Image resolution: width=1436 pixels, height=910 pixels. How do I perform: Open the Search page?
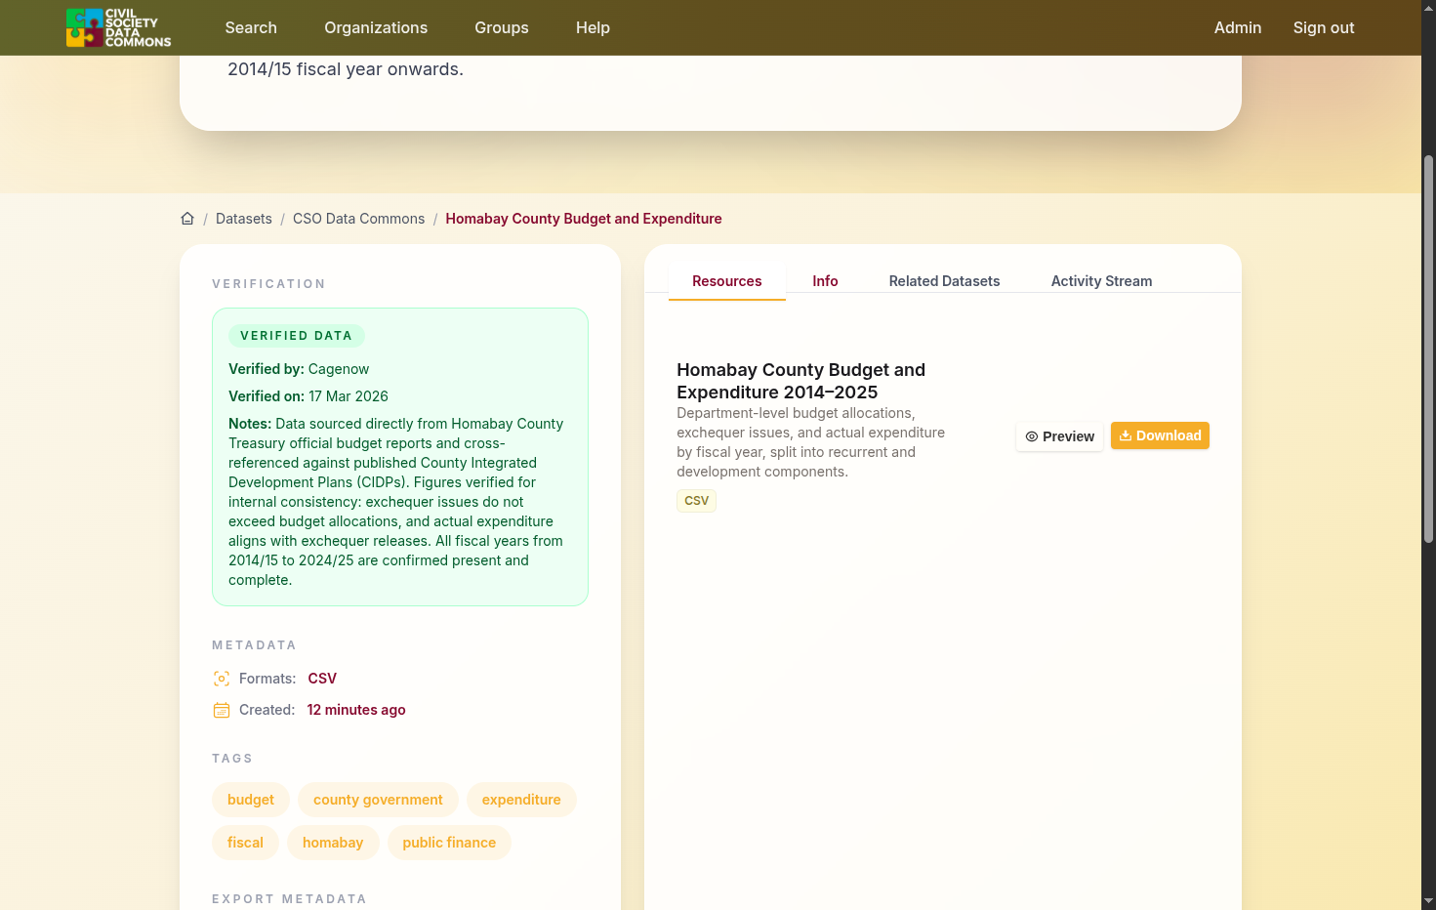(x=251, y=27)
